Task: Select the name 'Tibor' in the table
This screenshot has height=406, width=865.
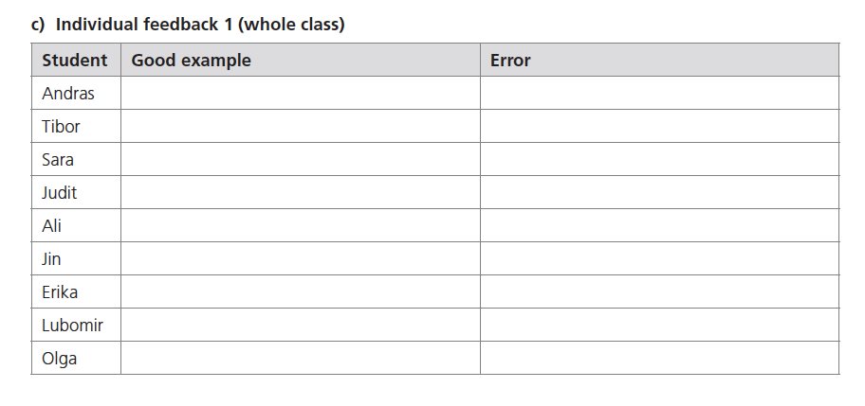Action: tap(62, 127)
